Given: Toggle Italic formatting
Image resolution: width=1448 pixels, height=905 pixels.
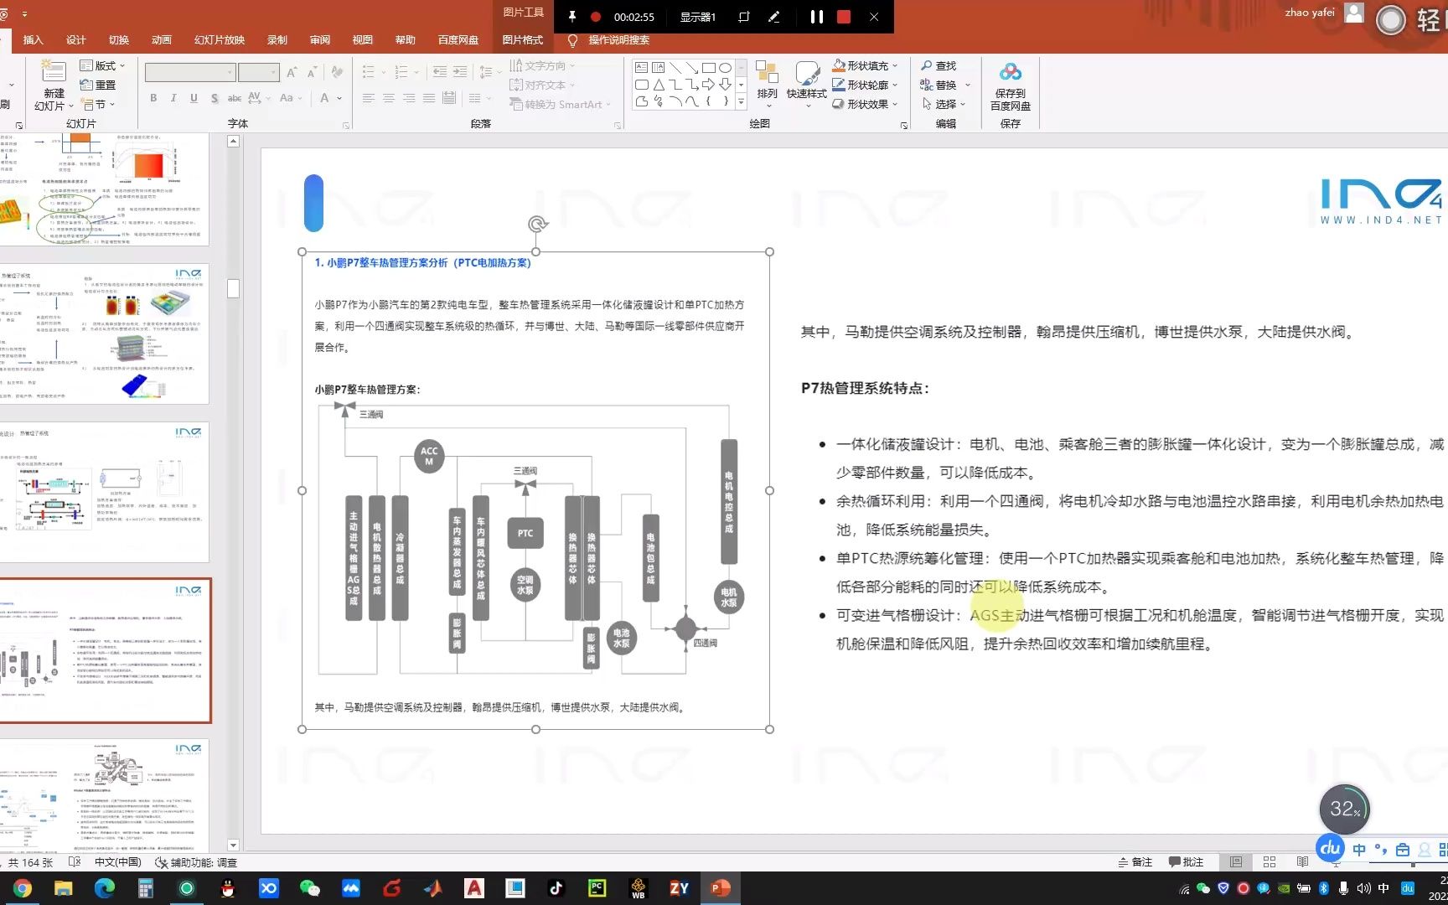Looking at the screenshot, I should 173,98.
